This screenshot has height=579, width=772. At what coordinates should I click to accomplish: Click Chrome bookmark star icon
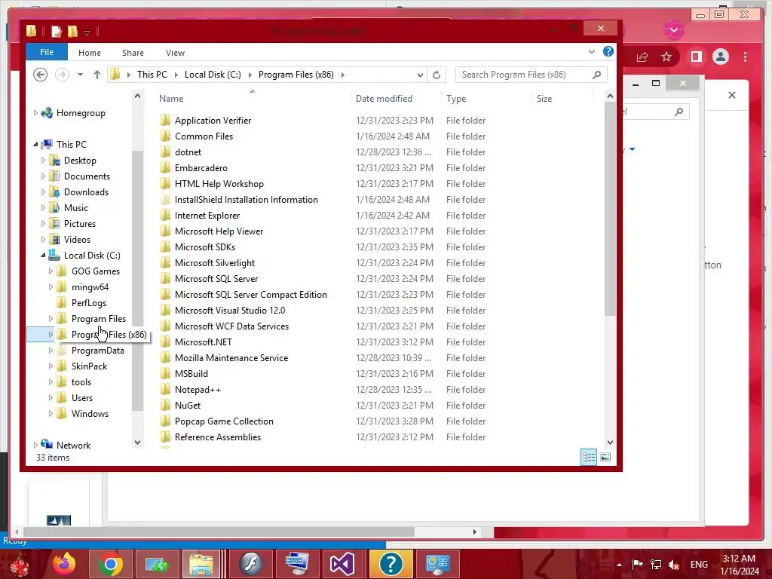pos(666,57)
